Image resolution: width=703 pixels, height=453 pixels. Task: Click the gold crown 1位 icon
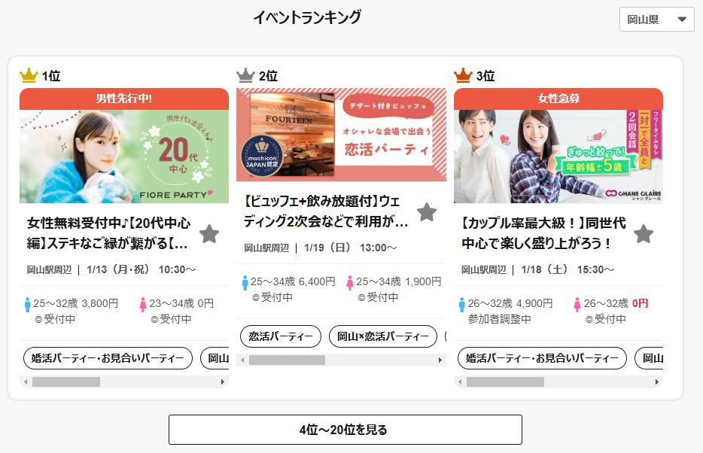29,75
